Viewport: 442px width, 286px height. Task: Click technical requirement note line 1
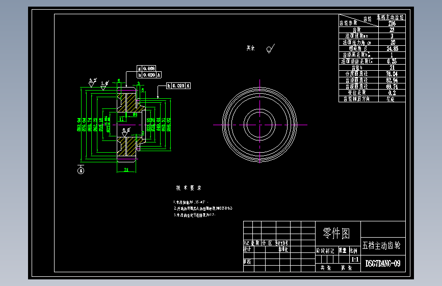[x=191, y=202]
